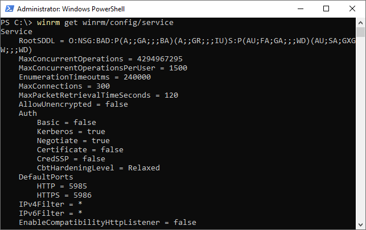
Task: Click the CbtHardeningLevel = Relaxed line
Action: coord(98,168)
